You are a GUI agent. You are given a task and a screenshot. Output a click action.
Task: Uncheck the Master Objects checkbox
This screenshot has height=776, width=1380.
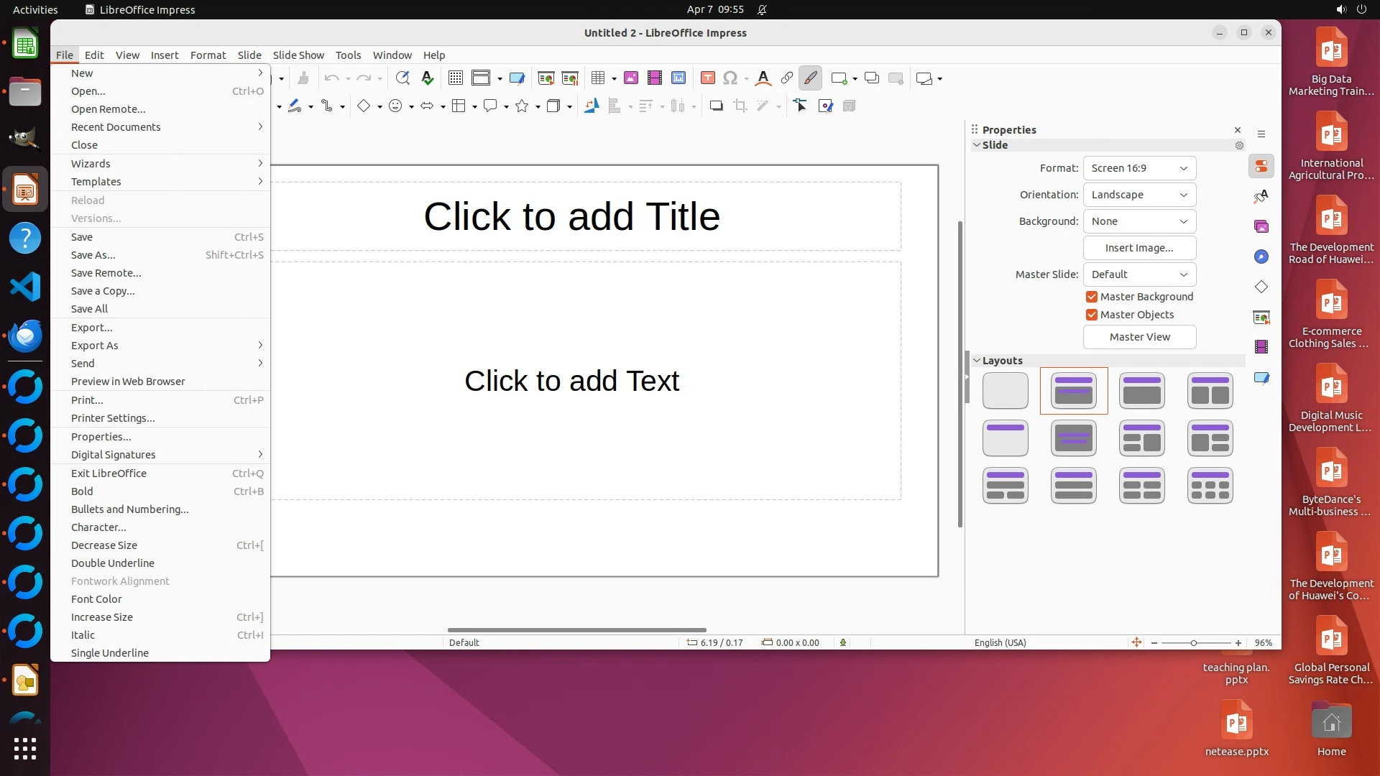coord(1091,315)
